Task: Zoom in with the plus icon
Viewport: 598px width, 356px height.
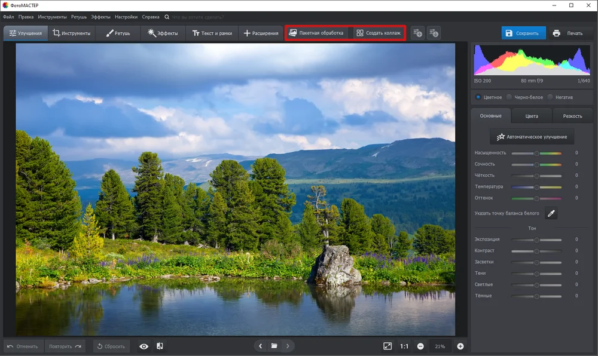Action: (460, 346)
